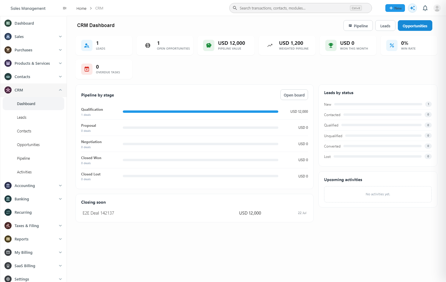
Task: Open the Opportunities submenu item
Action: (x=33, y=145)
